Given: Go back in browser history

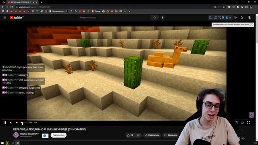Looking at the screenshot, I should coord(3,7).
